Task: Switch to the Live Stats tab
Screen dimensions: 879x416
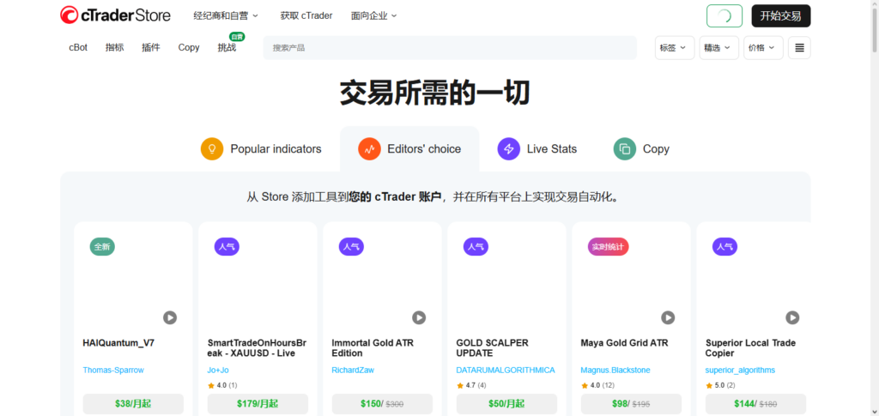Action: 537,149
